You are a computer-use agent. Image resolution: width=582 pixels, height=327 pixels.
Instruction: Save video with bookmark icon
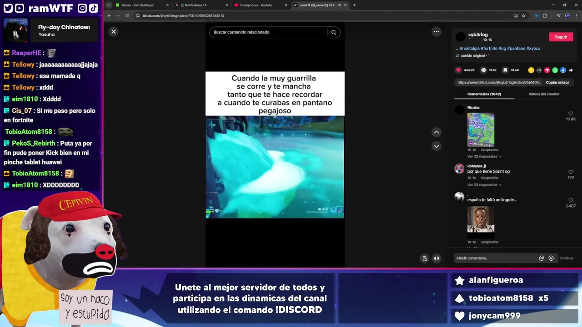[505, 70]
